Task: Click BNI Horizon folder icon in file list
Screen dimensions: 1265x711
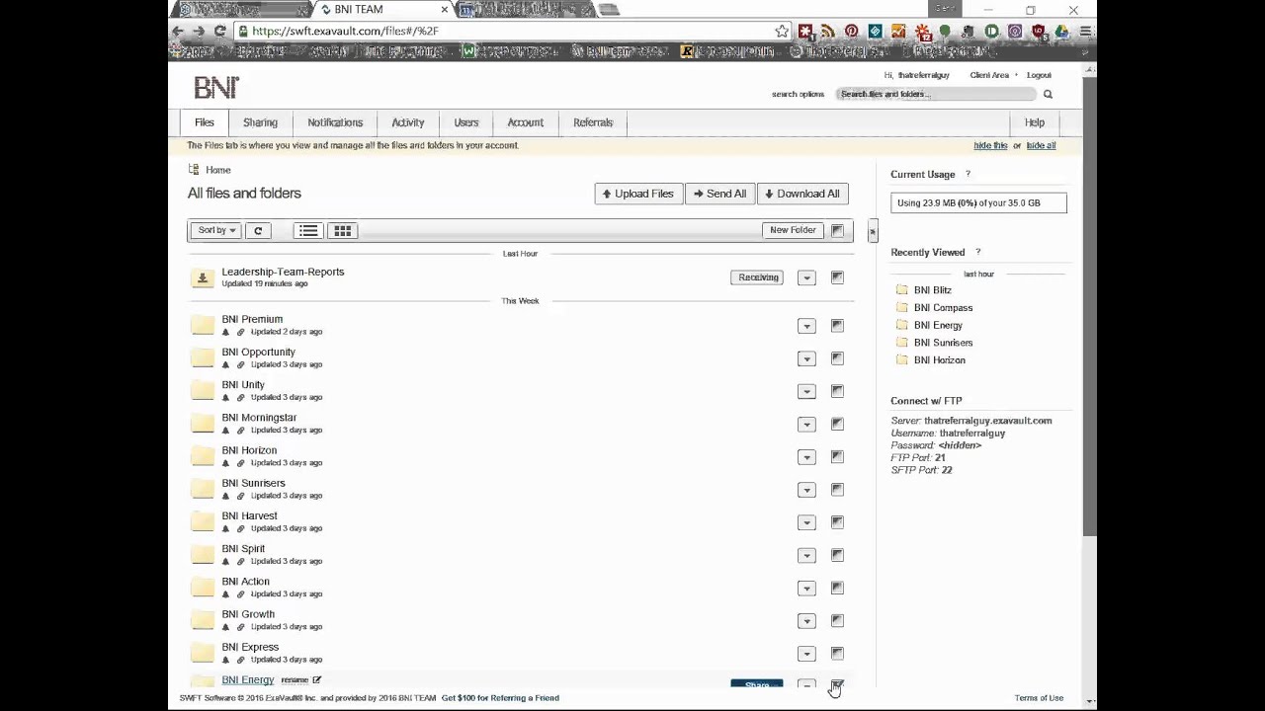Action: (x=203, y=455)
